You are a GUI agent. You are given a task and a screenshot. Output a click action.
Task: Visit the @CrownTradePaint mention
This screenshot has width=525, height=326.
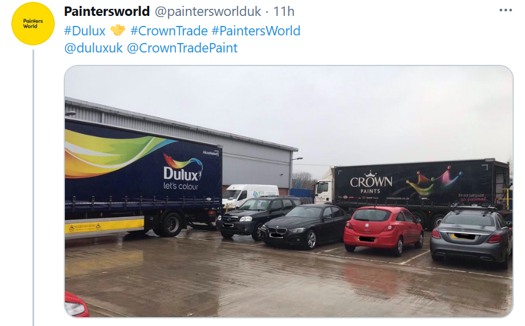[x=182, y=48]
